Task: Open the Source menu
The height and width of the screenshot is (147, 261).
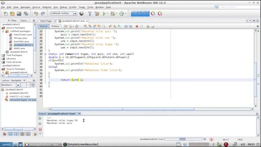Action: tap(36, 7)
